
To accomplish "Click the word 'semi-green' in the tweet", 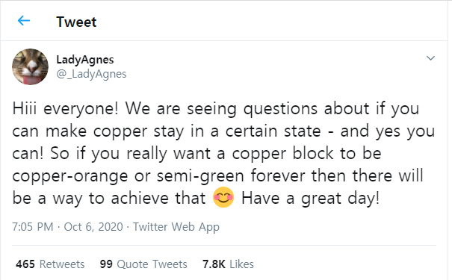I will coord(200,176).
